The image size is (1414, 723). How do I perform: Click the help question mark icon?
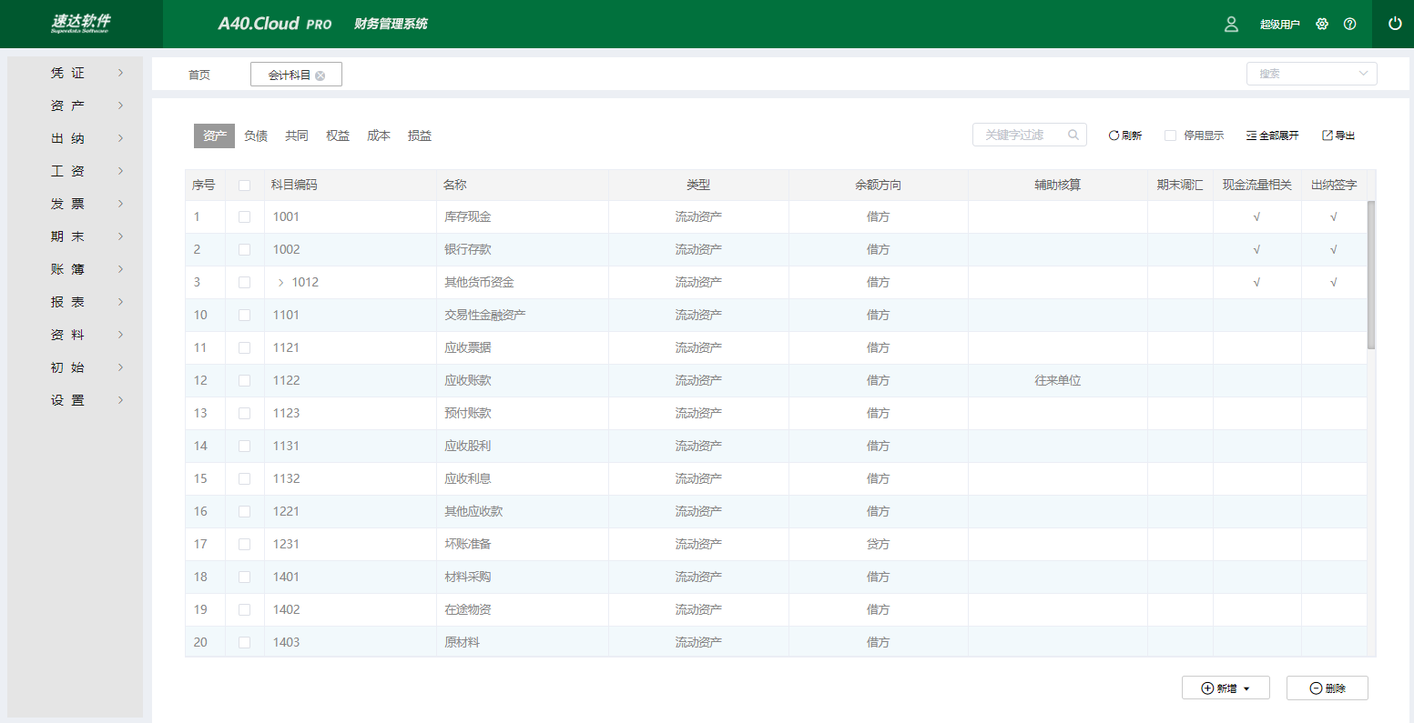(x=1350, y=25)
